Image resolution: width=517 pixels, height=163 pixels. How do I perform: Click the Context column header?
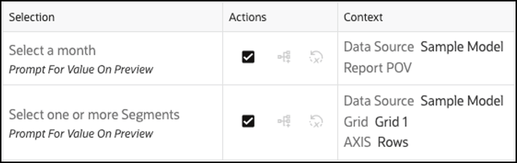[363, 17]
